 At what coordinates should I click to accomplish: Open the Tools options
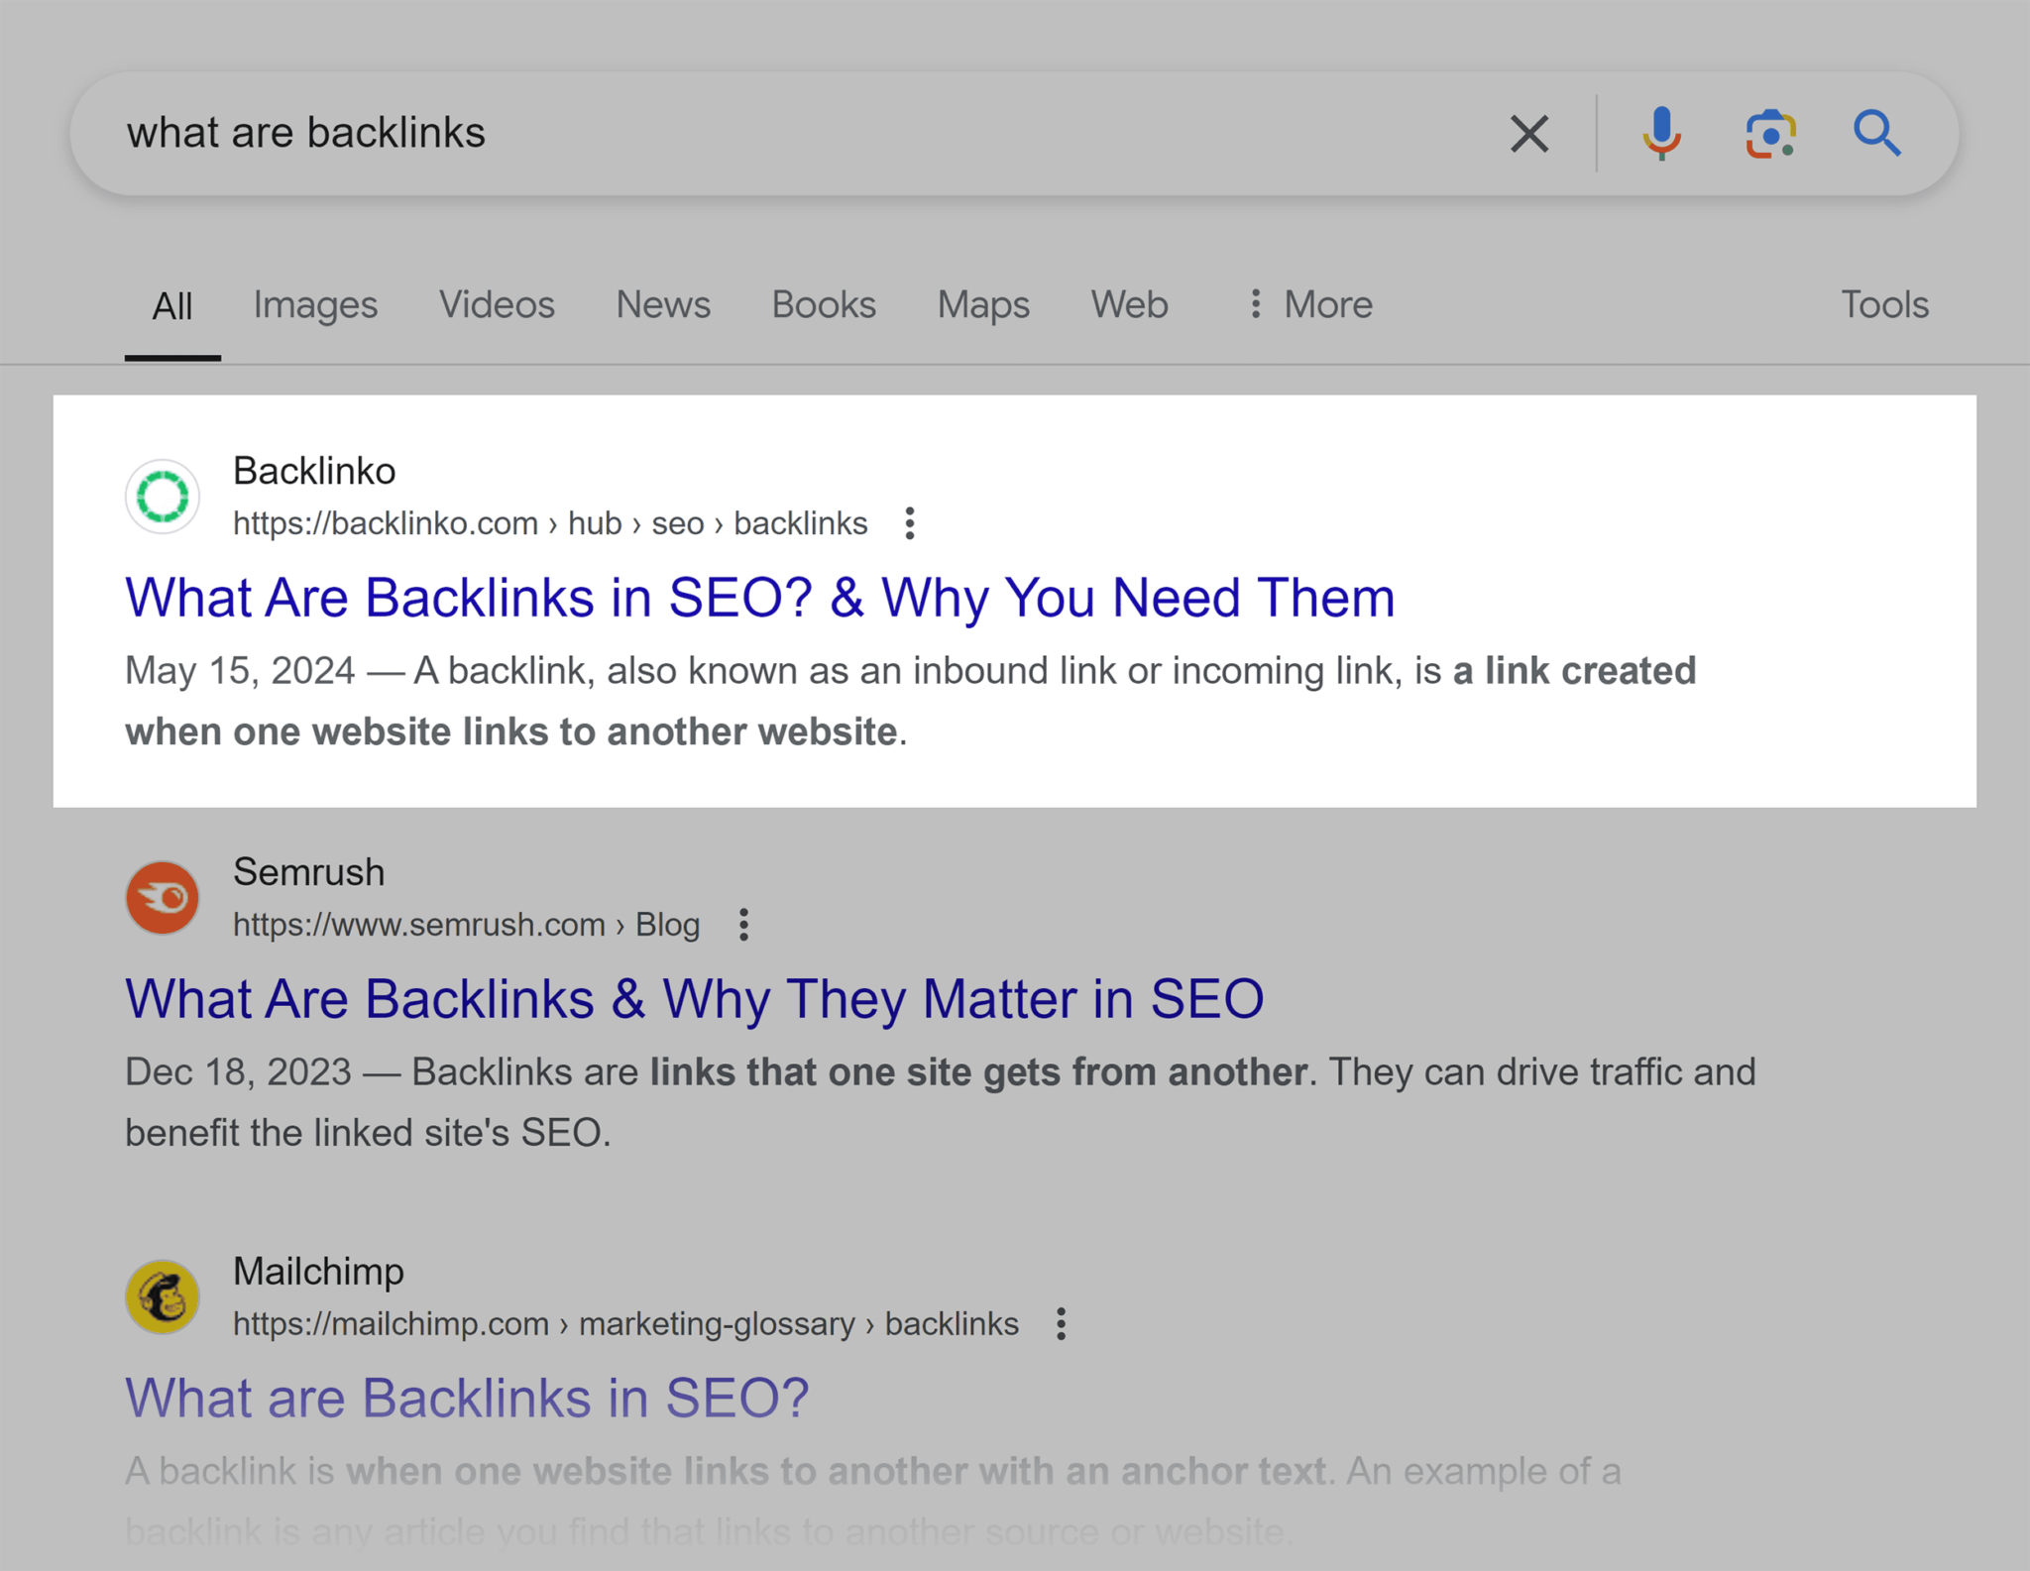point(1884,305)
